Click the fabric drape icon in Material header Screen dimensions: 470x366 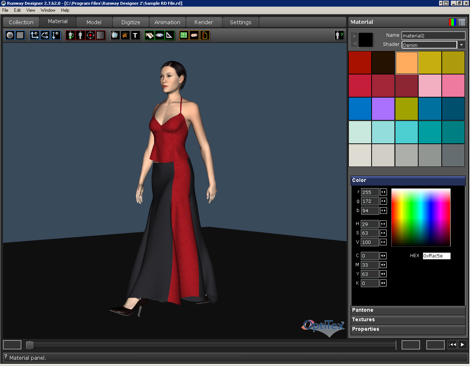[x=462, y=22]
